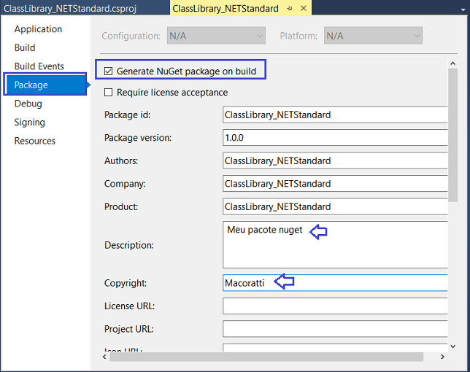Click the Package version field
This screenshot has width=470, height=372.
(x=335, y=138)
